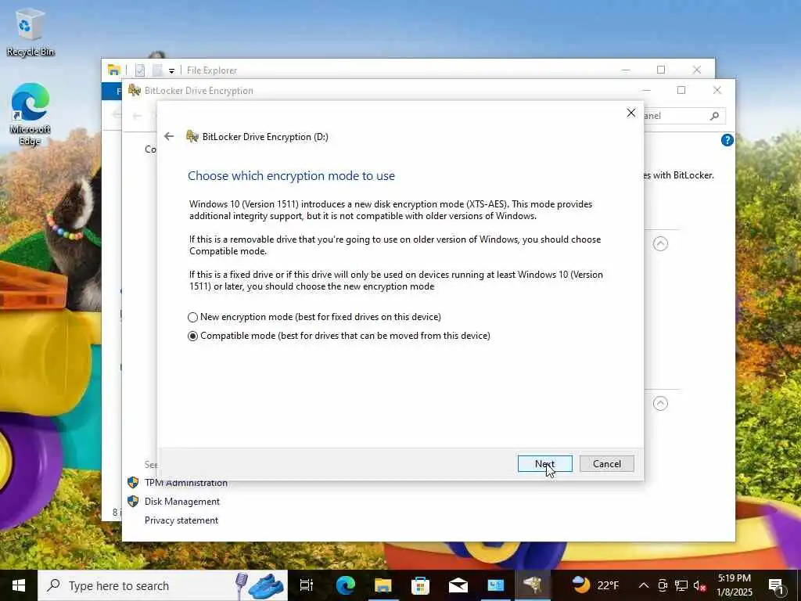Open weather widget showing 22°F
The height and width of the screenshot is (601, 801).
(595, 585)
